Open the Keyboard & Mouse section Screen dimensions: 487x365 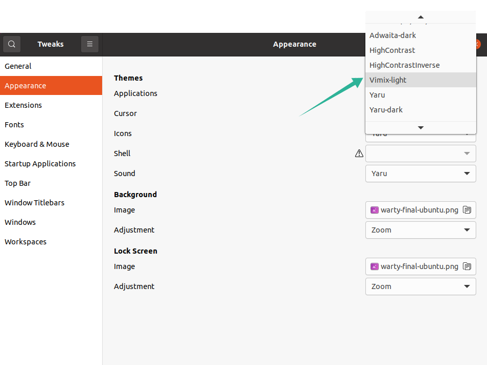point(37,144)
